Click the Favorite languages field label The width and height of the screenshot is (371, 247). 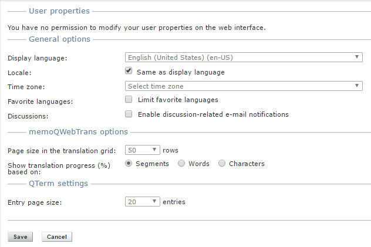point(40,101)
